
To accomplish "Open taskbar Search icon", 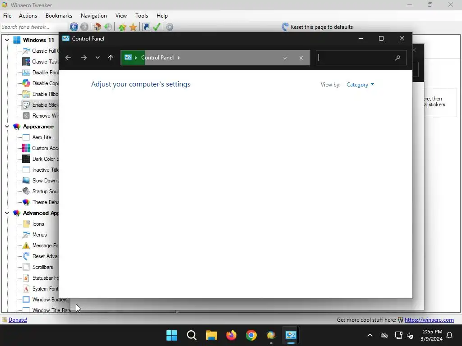I will point(192,335).
